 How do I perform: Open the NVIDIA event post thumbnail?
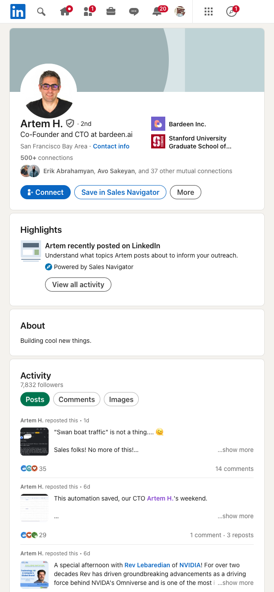point(34,575)
